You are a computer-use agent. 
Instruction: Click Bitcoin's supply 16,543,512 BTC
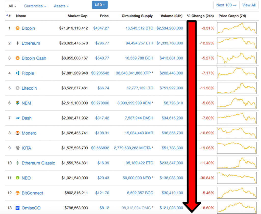pos(139,28)
